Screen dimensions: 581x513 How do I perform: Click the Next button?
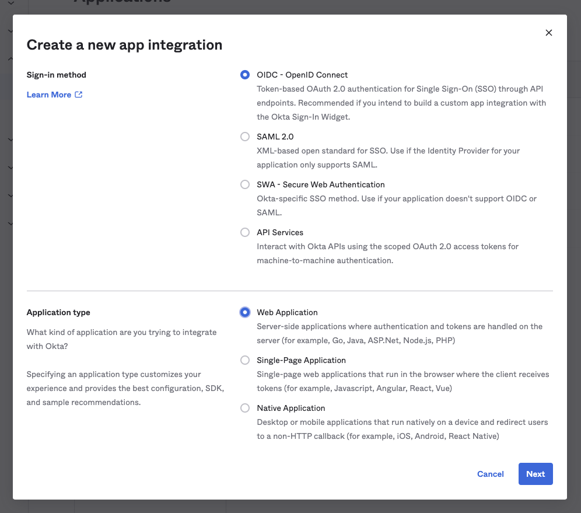535,474
